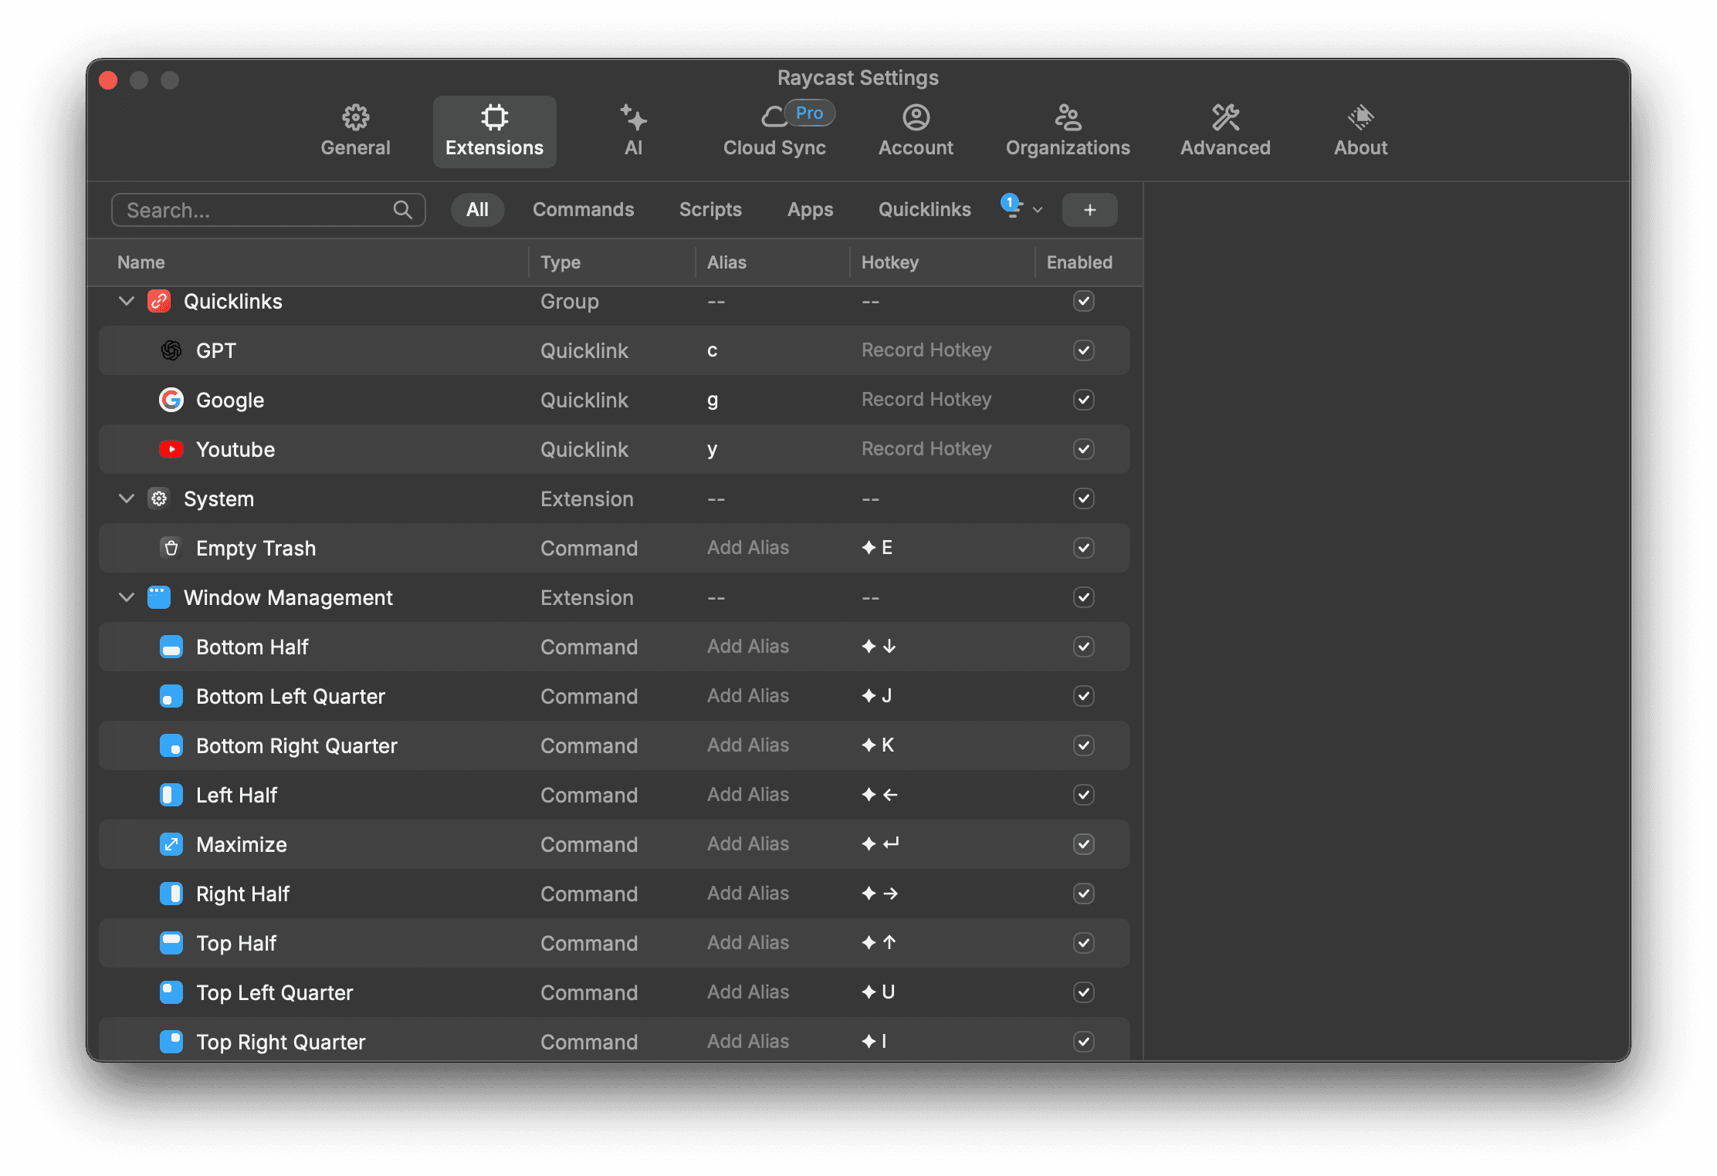1717x1176 pixels.
Task: Disable the System extension checkbox
Action: pos(1083,498)
